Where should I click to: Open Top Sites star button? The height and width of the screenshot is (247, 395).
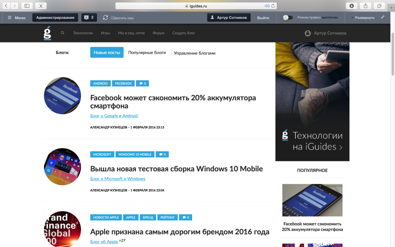pyautogui.click(x=41, y=6)
